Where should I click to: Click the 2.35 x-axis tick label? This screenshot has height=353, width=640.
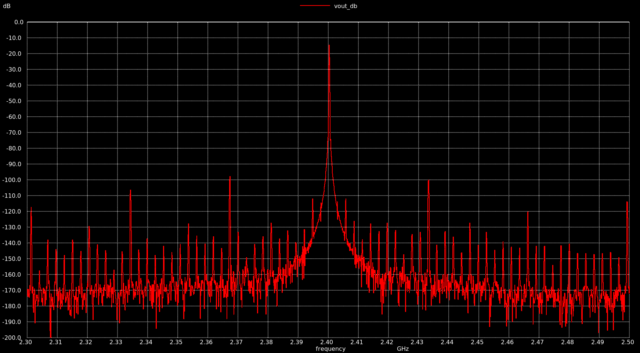coord(176,342)
